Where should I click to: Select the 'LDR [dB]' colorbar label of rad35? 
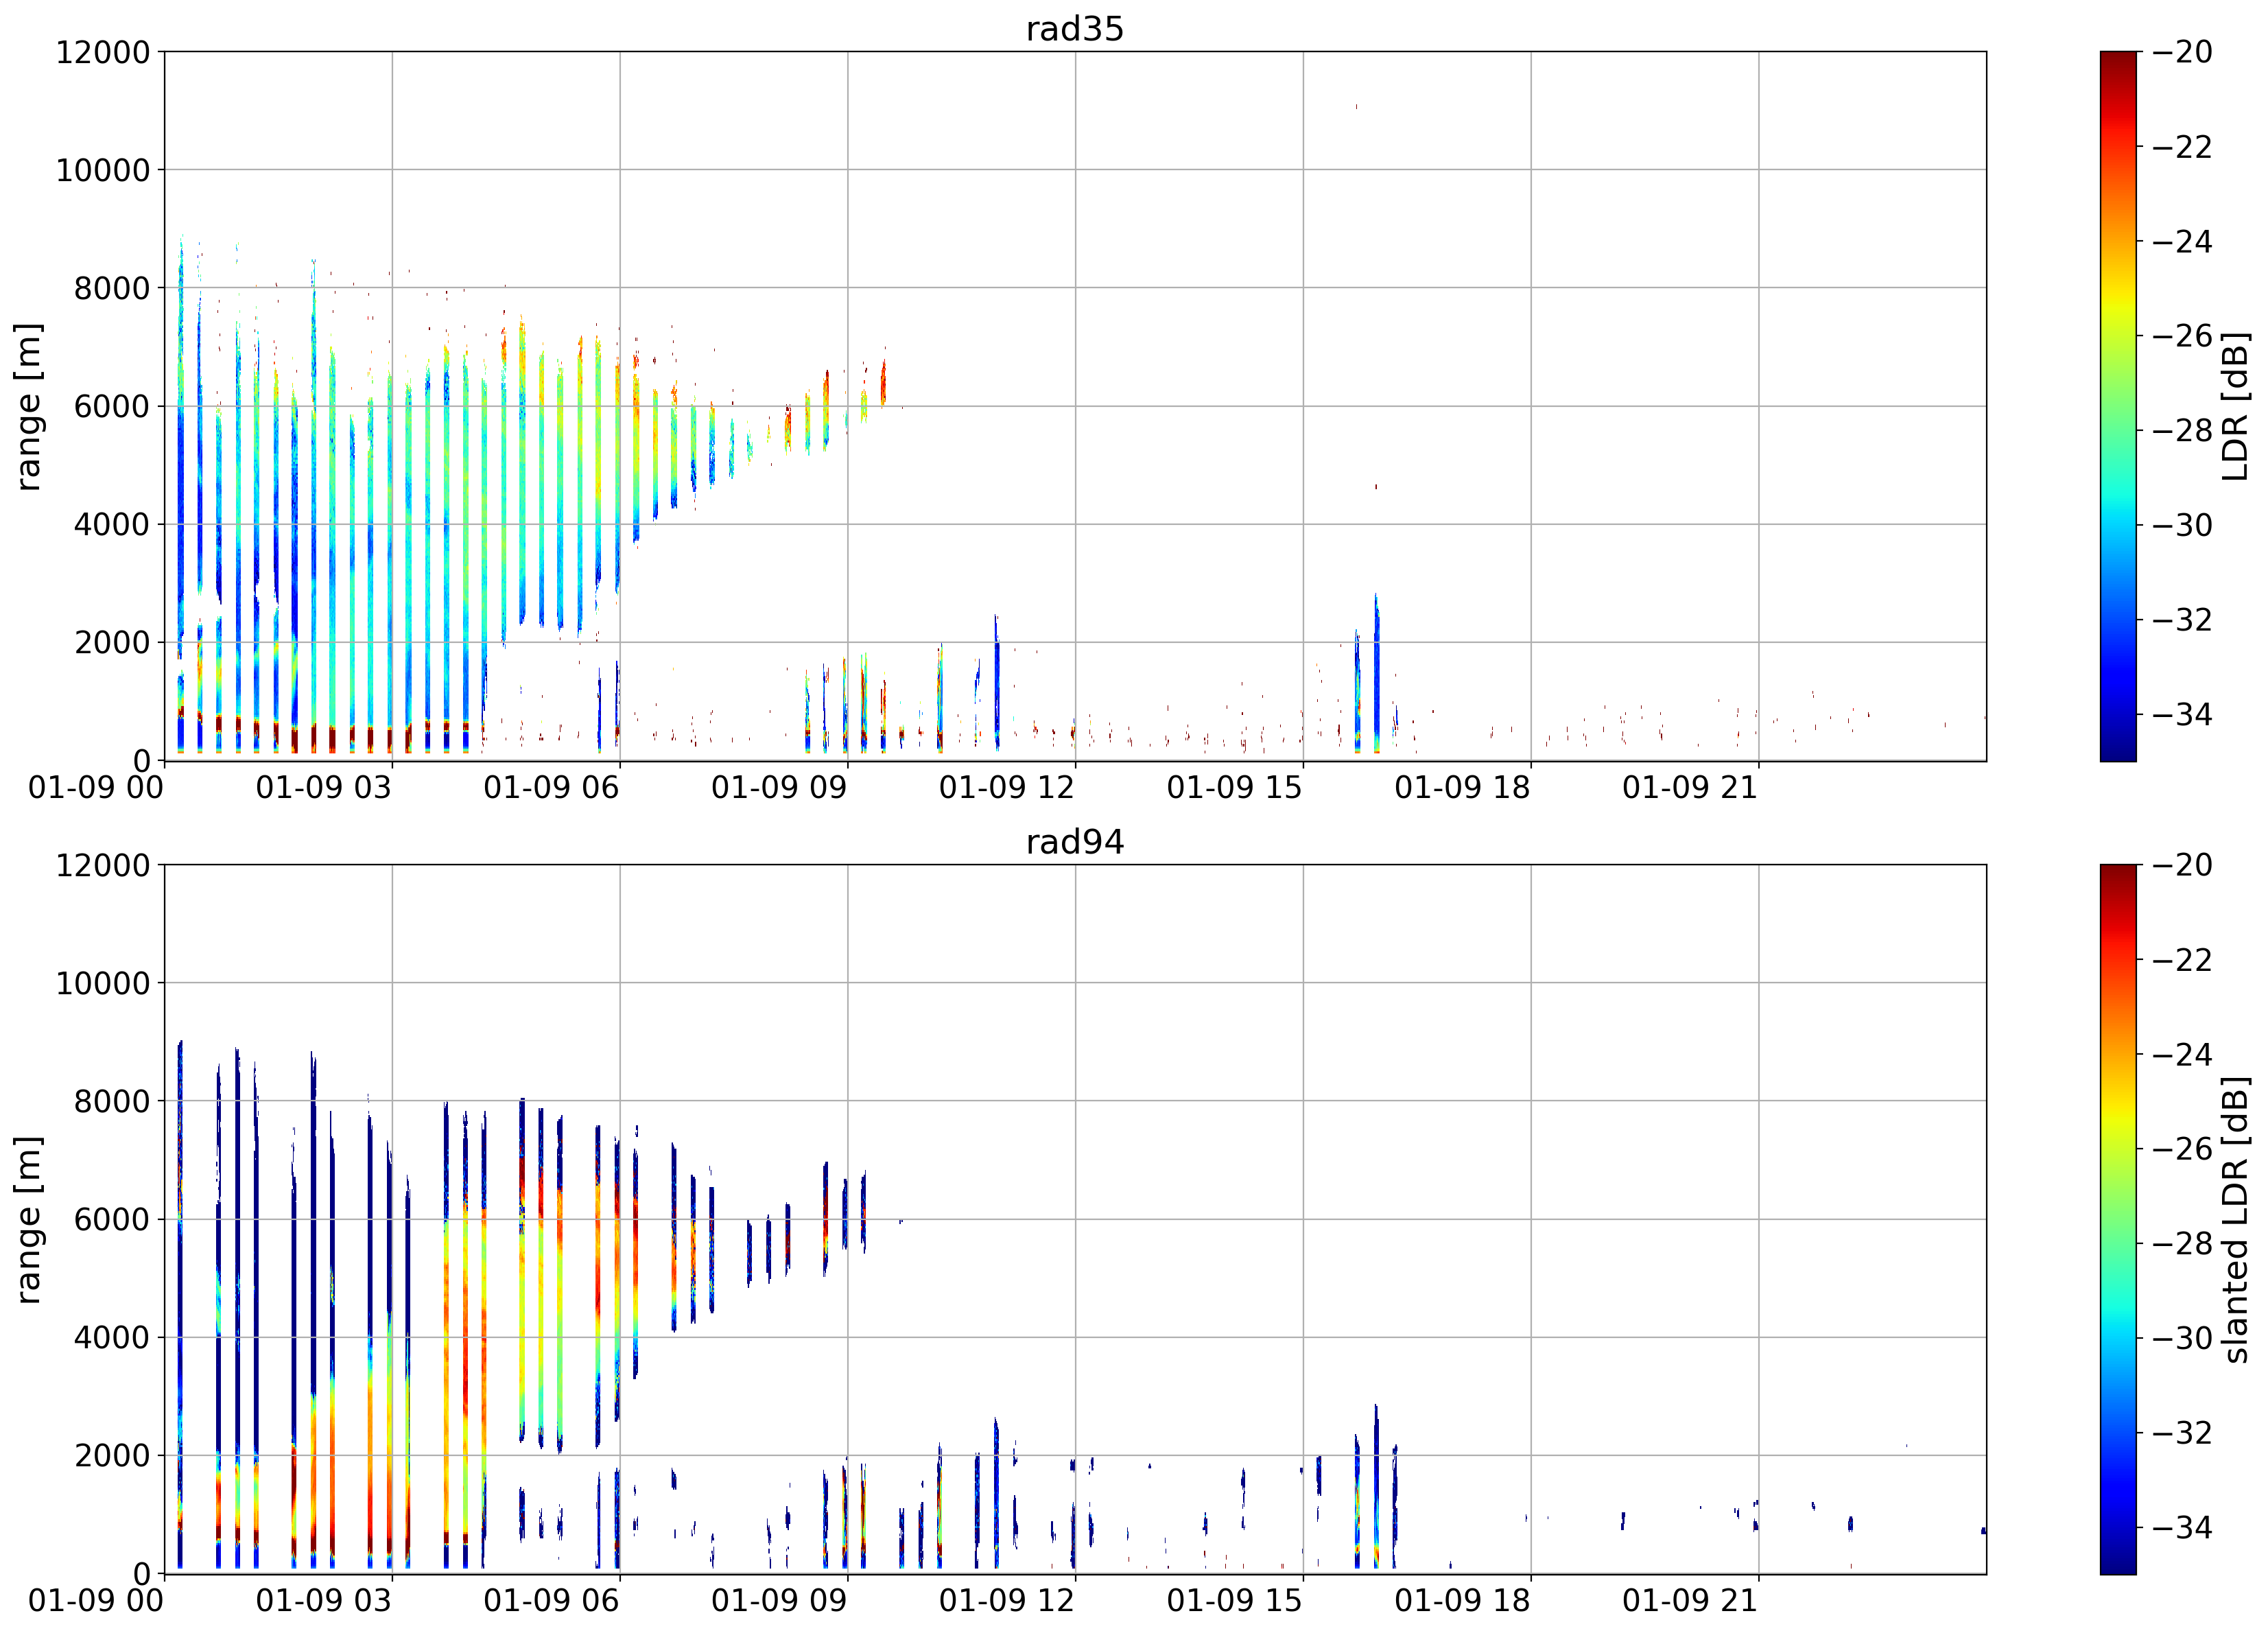tap(2235, 406)
